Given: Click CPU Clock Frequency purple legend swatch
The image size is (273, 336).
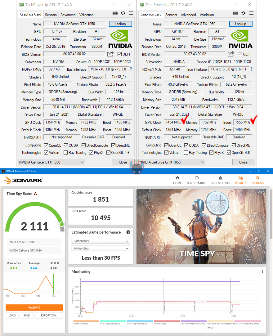Looking at the screenshot, I should point(194,321).
